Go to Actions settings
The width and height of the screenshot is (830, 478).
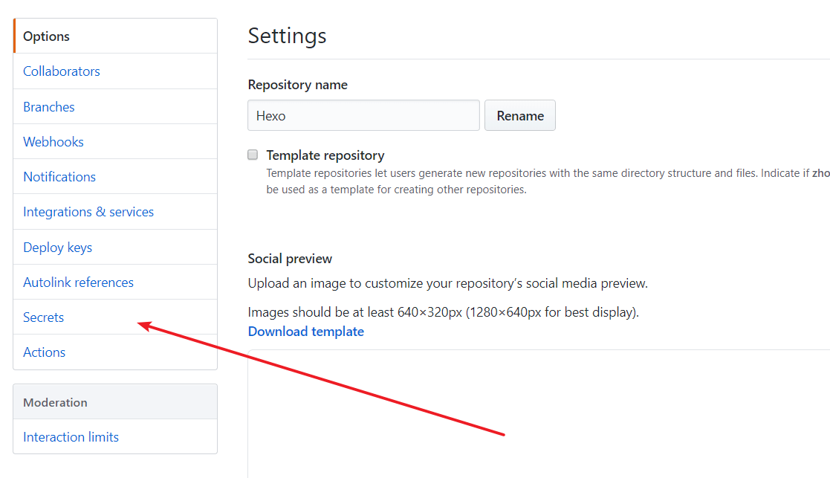coord(45,352)
